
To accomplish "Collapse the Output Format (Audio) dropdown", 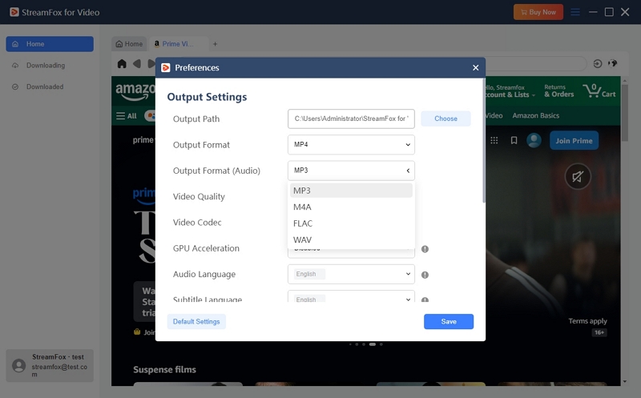I will click(351, 171).
